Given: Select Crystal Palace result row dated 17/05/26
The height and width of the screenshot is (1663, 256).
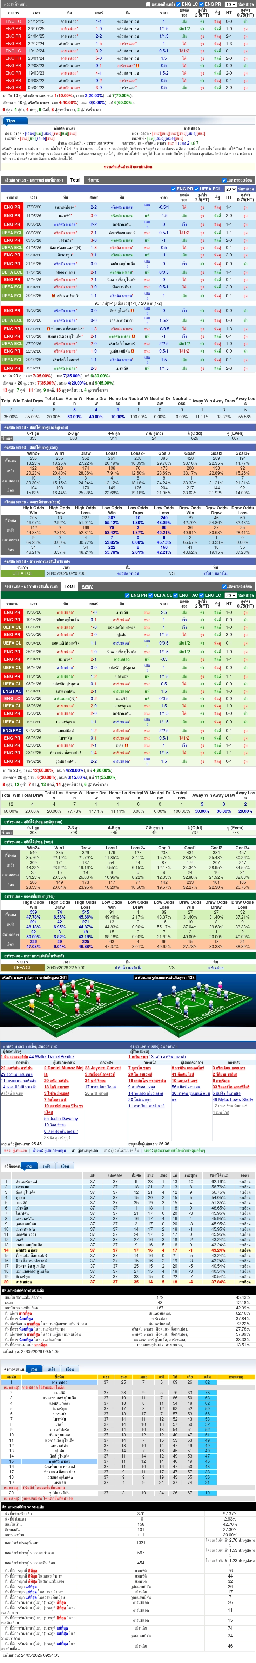Looking at the screenshot, I should 128,207.
